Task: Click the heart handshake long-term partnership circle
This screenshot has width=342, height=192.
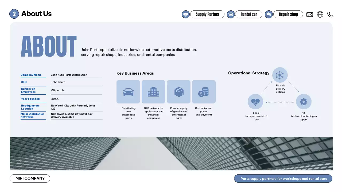Action: click(255, 102)
